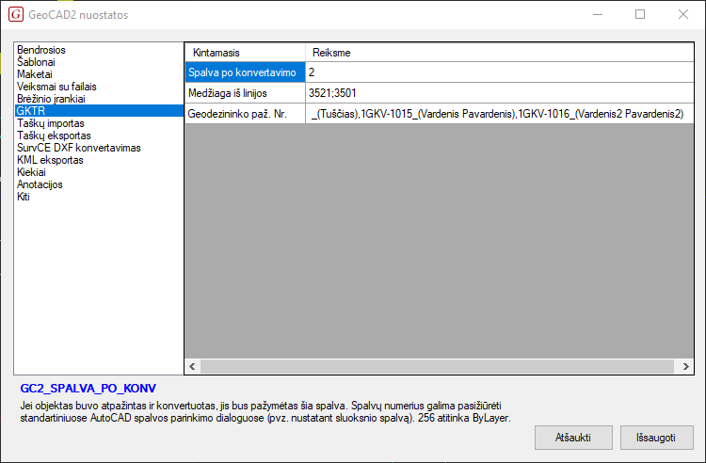The width and height of the screenshot is (706, 463).
Task: Edit the Geodezininko paž. Nr. value cell
Action: pos(499,114)
